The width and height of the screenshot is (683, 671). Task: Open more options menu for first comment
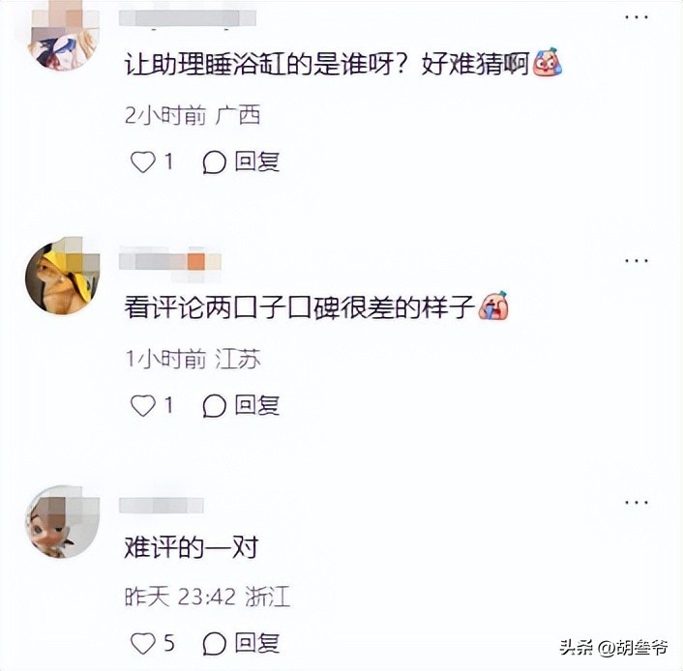637,17
